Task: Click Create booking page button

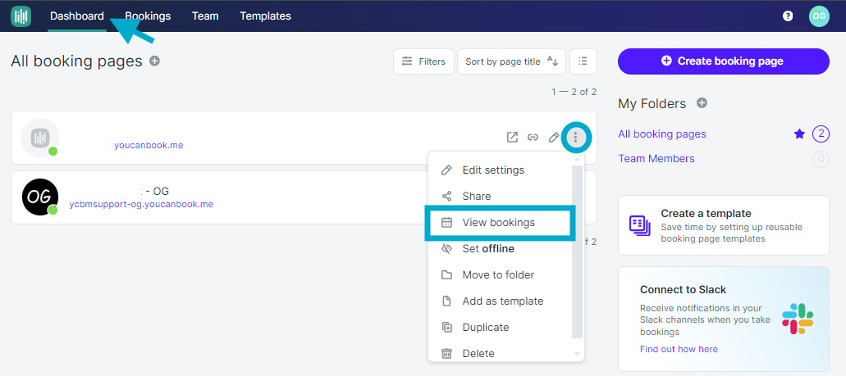Action: tap(724, 61)
